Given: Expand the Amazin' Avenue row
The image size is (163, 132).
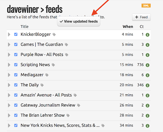Looking at the screenshot, I should point(9,95).
